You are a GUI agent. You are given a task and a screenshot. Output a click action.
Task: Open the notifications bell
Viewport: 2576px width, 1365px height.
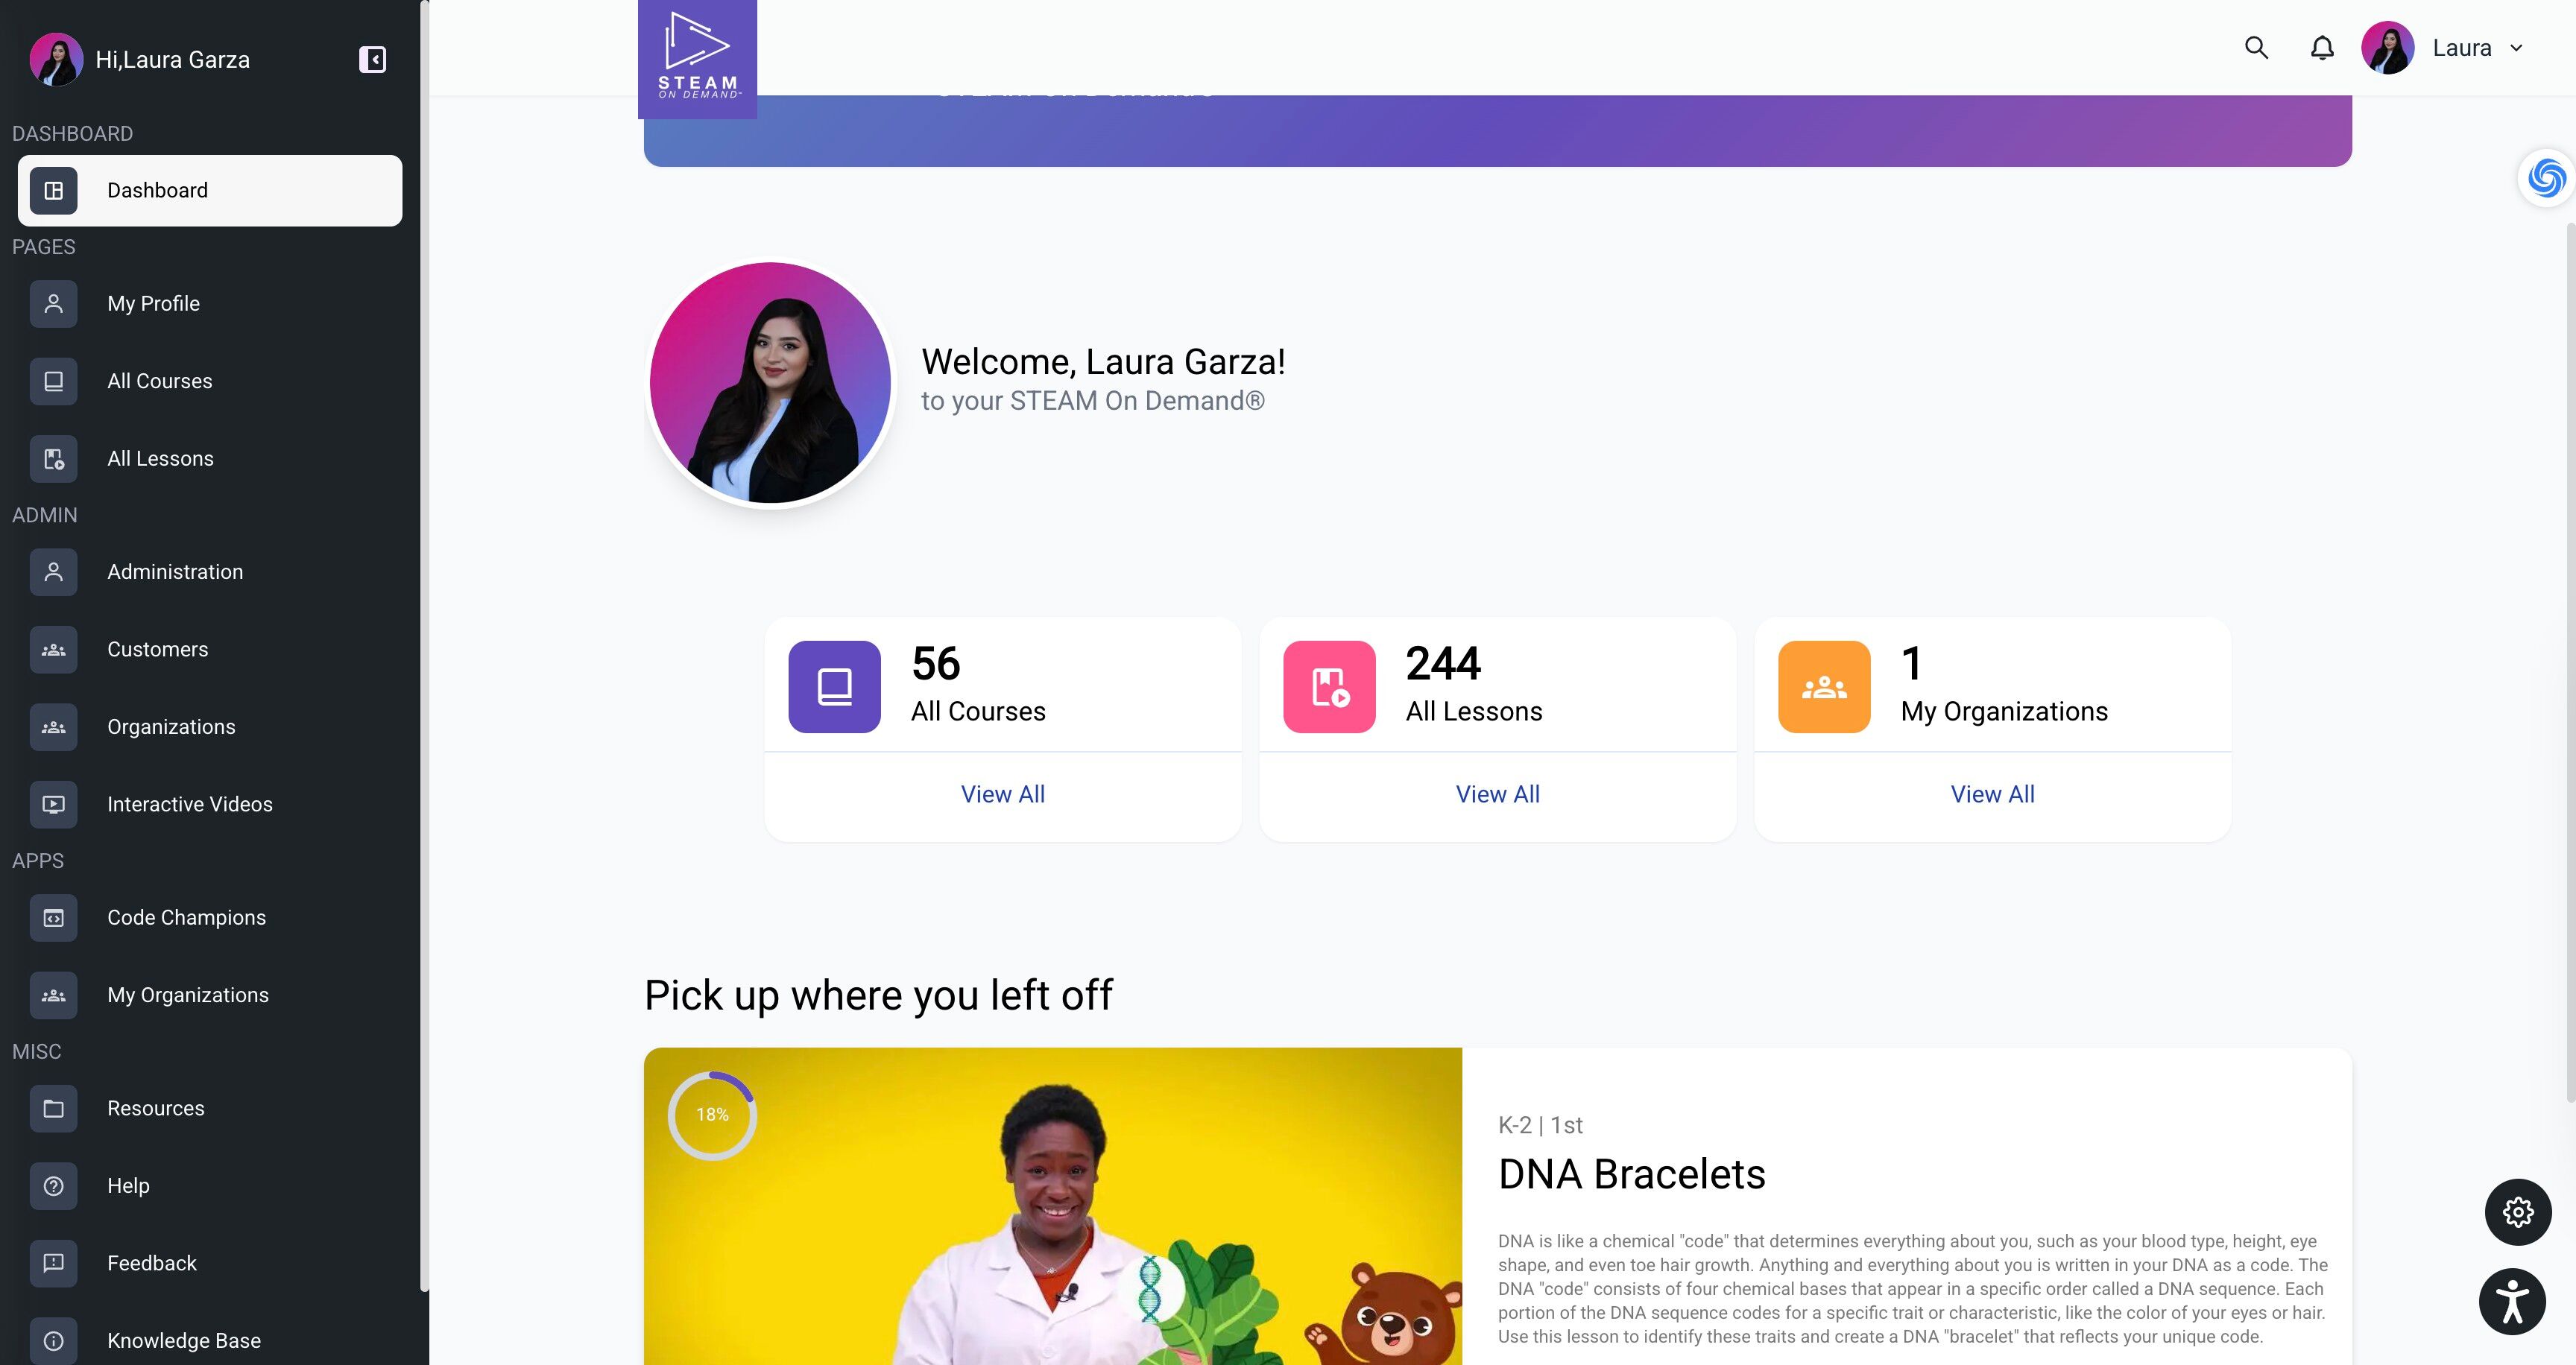(2322, 48)
